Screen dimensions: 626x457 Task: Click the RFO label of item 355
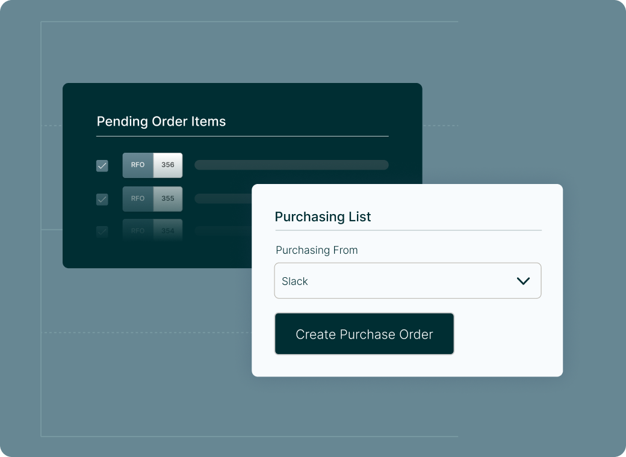click(138, 198)
